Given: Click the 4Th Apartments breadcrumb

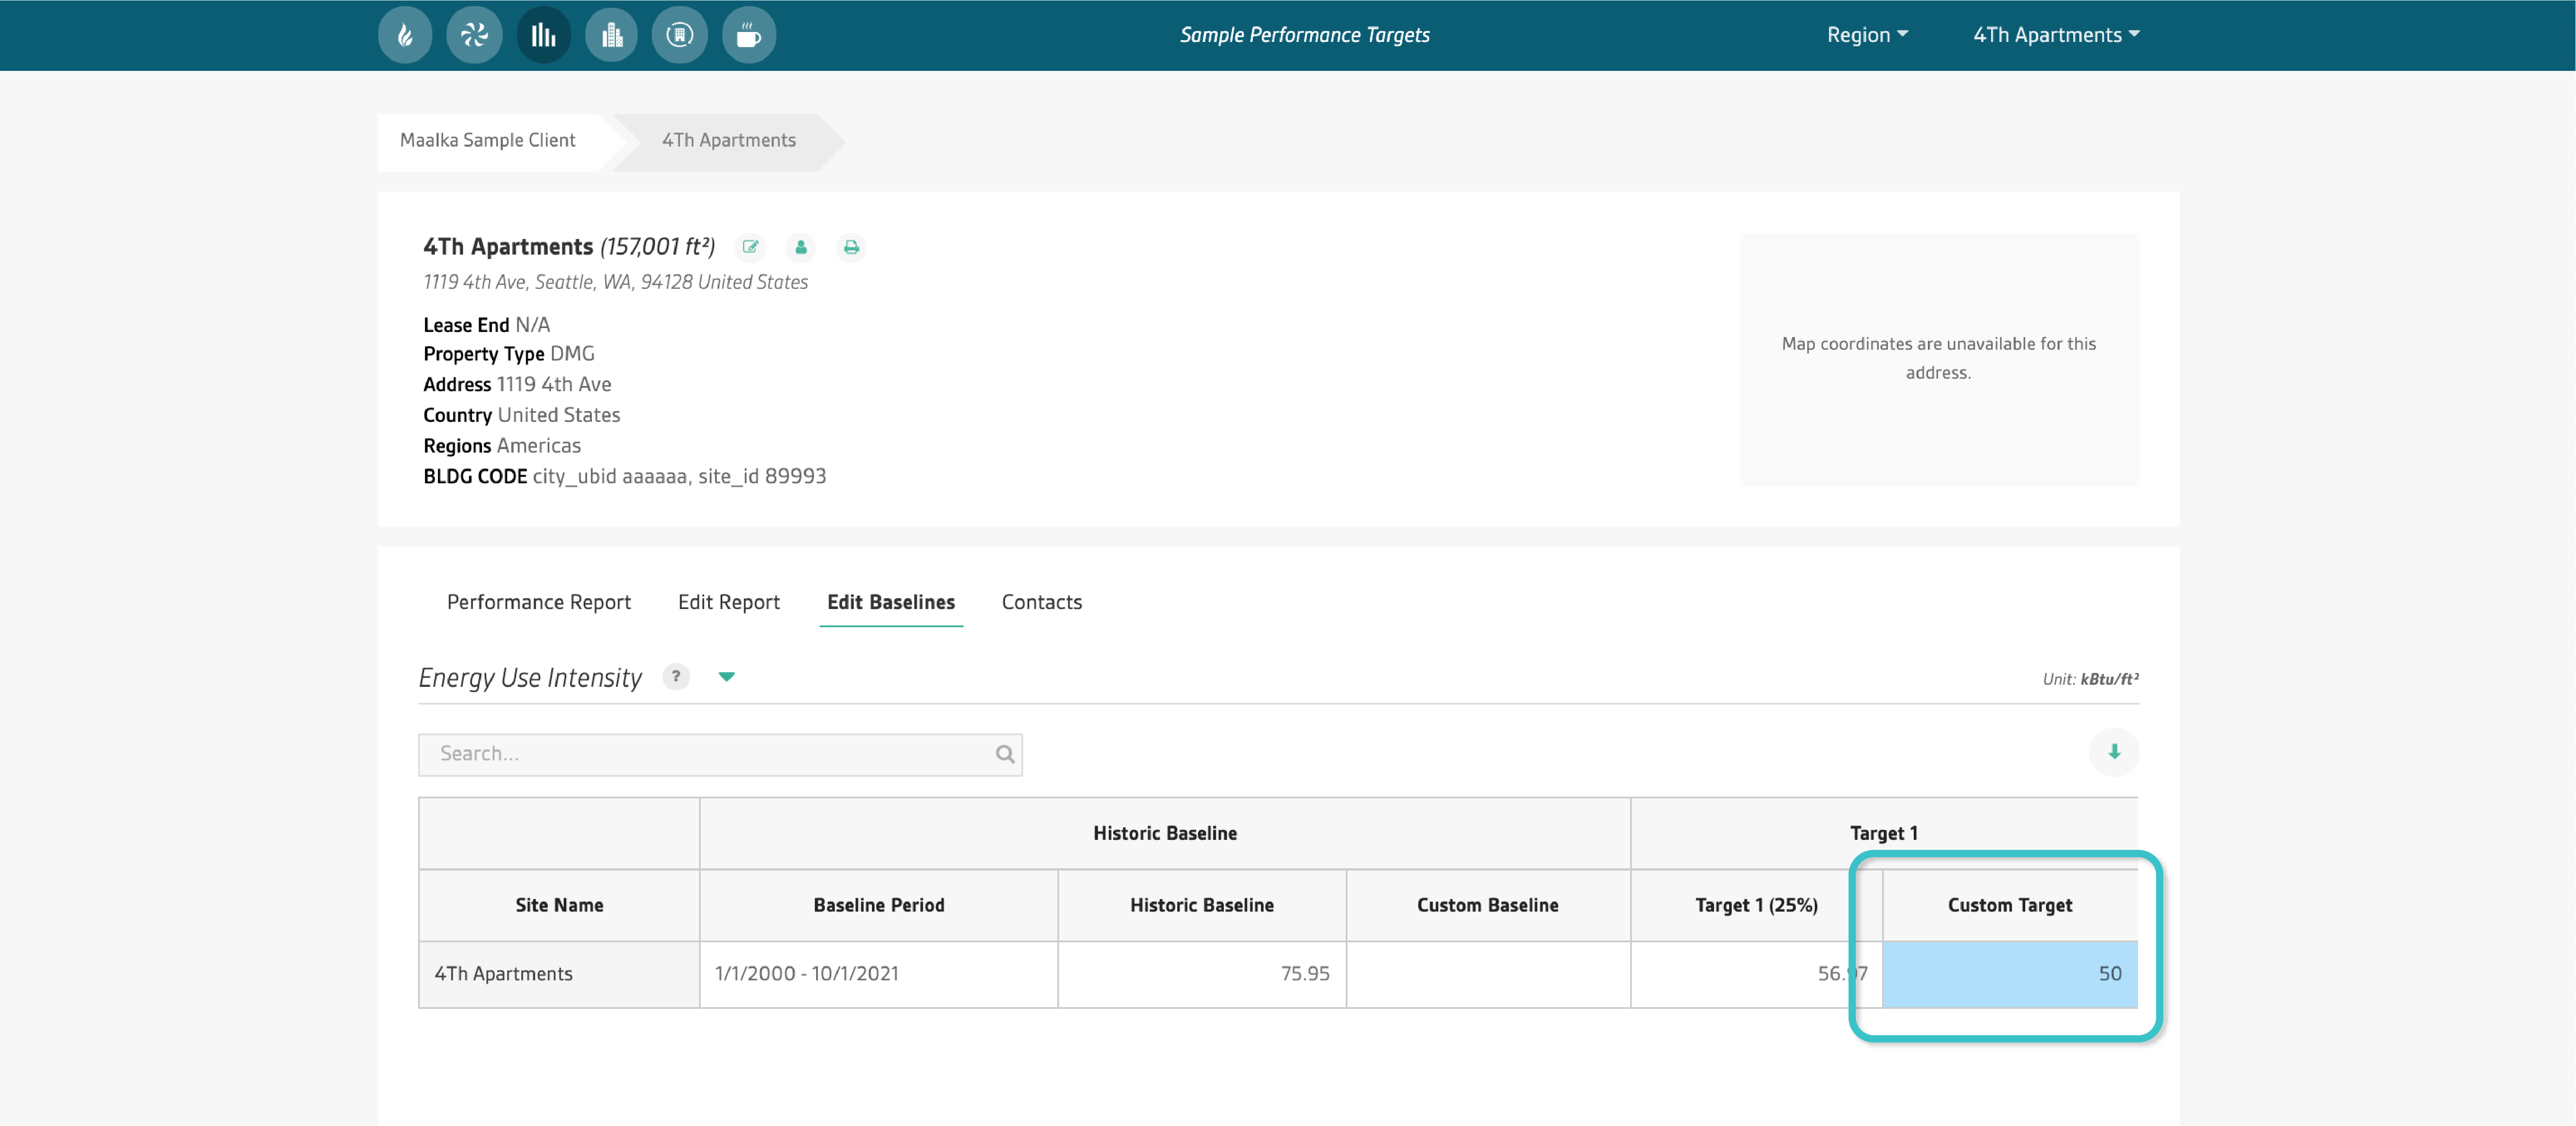Looking at the screenshot, I should tap(729, 141).
